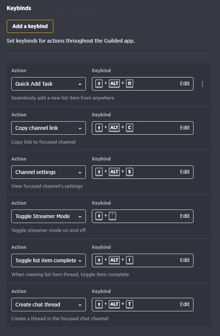Edit the Toggle Streamer Mode keybind
Image resolution: width=220 pixels, height=336 pixels.
(x=185, y=216)
